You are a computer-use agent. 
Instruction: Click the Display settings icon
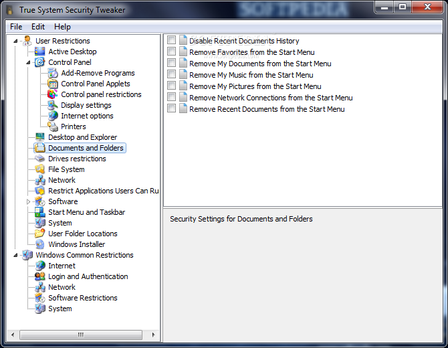coord(53,105)
